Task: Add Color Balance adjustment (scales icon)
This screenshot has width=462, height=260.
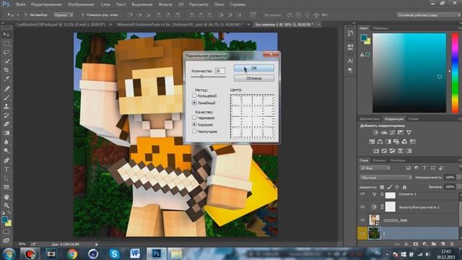Action: (380, 142)
